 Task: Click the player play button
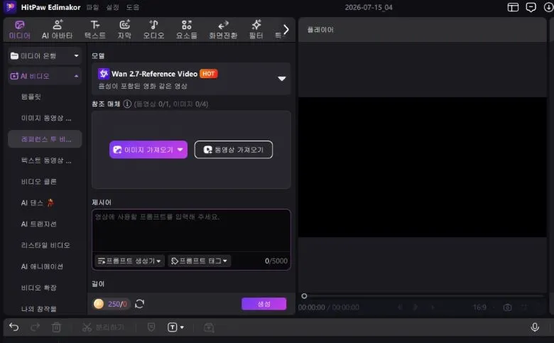[415, 307]
